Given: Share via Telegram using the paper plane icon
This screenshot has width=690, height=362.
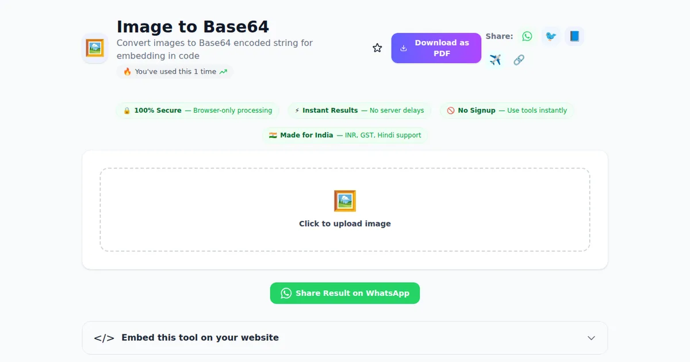Looking at the screenshot, I should 495,59.
